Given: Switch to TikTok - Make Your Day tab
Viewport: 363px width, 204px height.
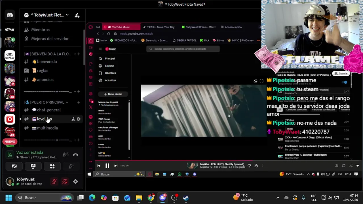Looking at the screenshot, I should [x=159, y=27].
